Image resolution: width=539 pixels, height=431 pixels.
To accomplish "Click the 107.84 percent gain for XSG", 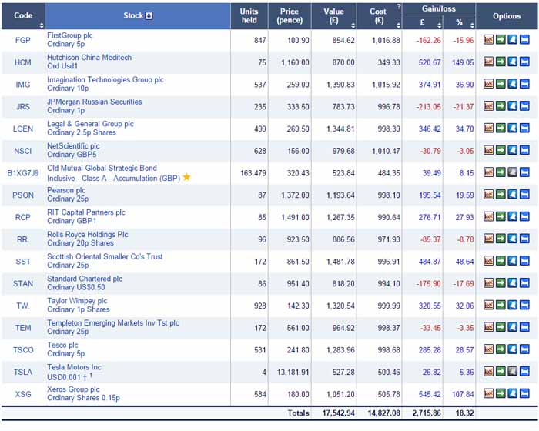I will click(463, 394).
